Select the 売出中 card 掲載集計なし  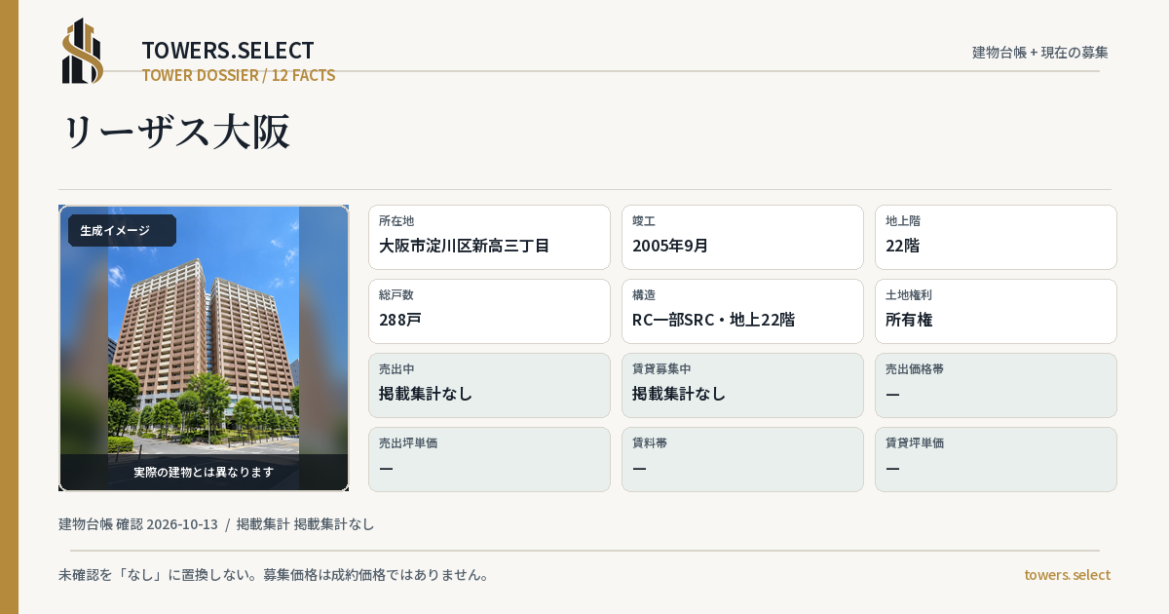coord(489,385)
